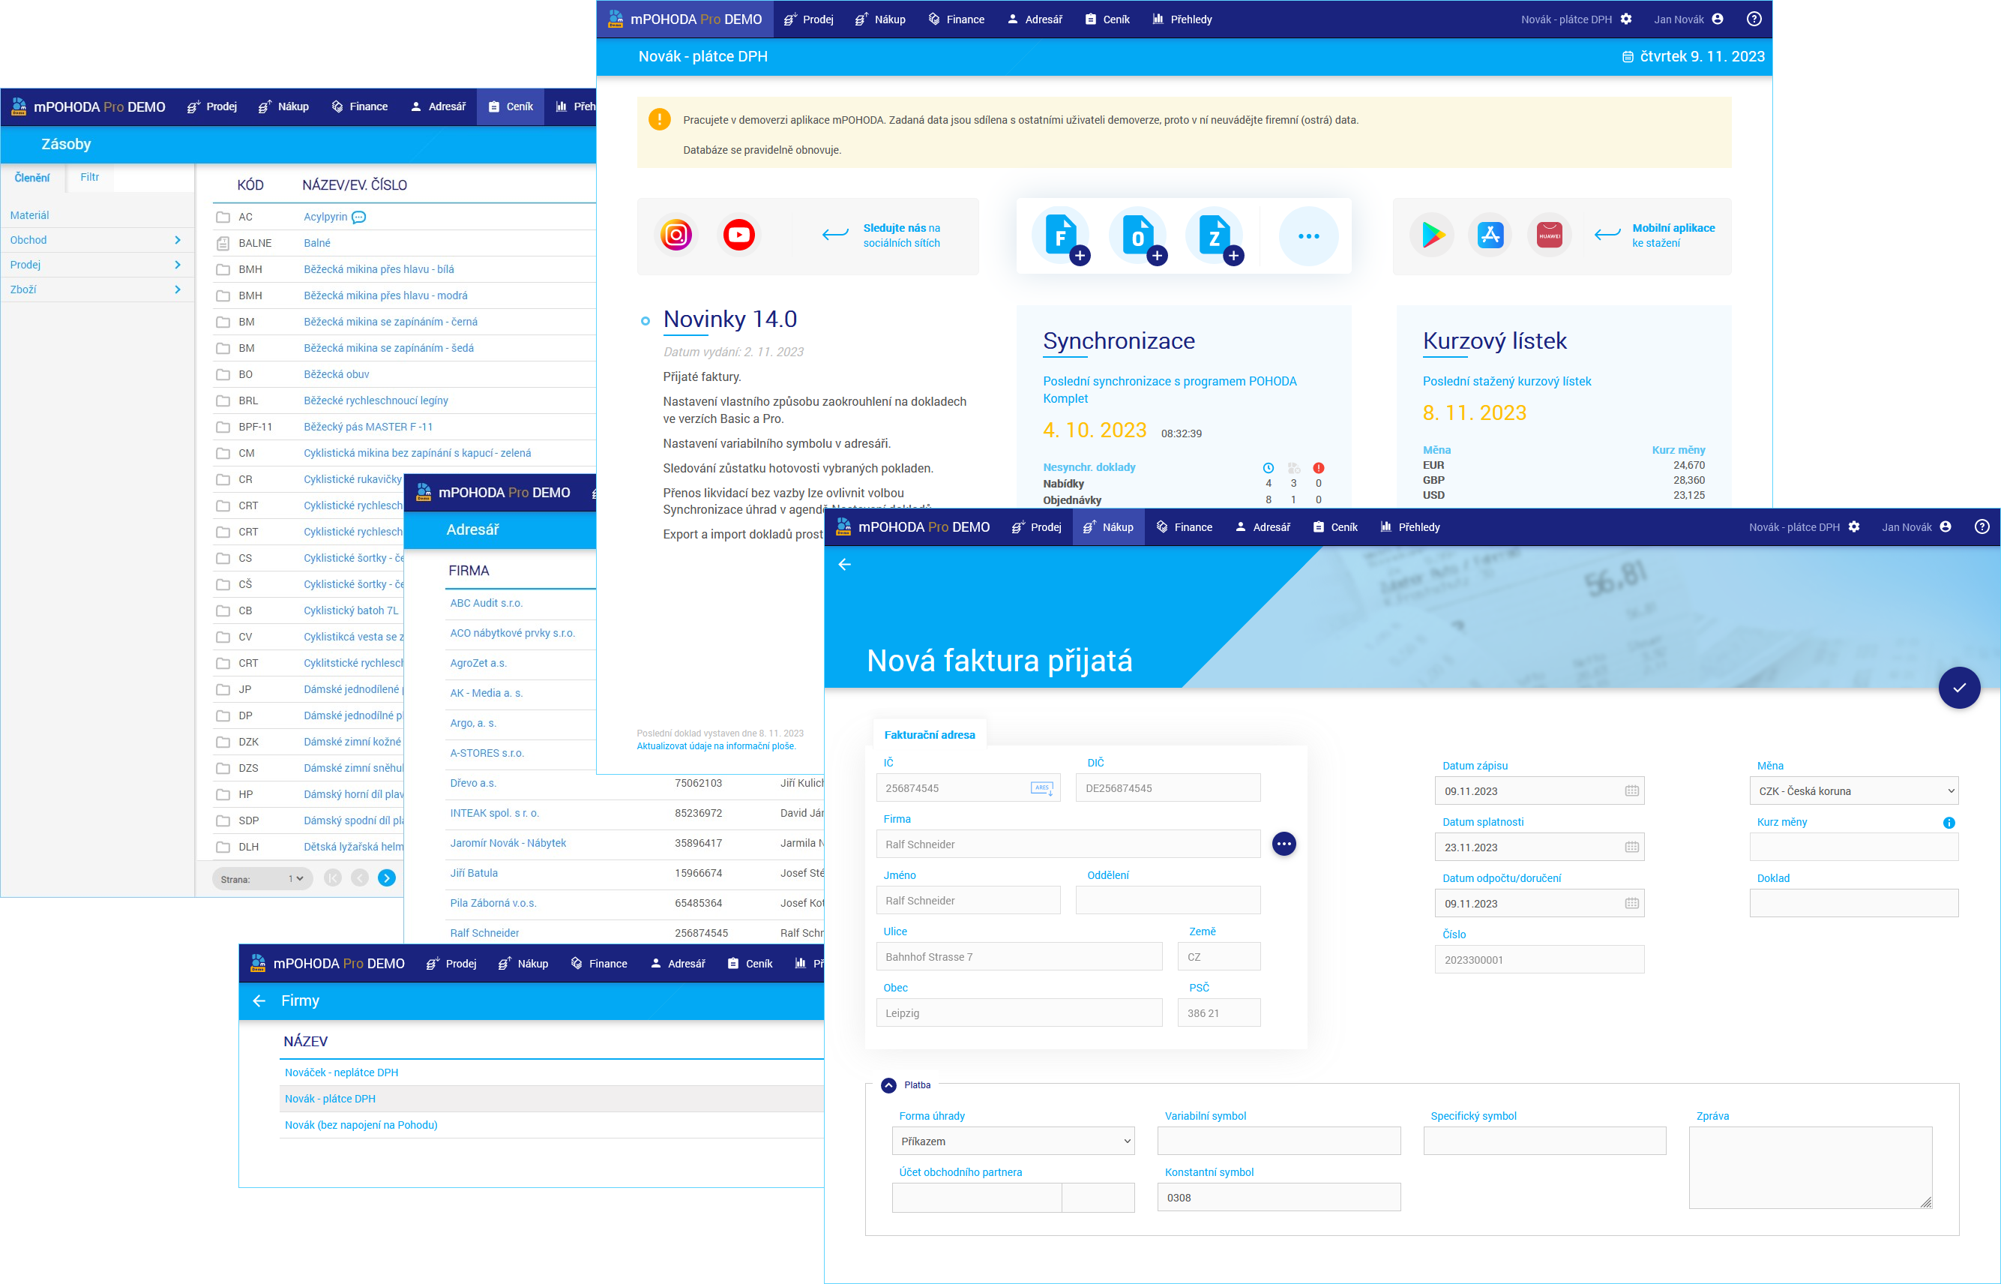Viewport: 2001px width, 1284px height.
Task: Go back with arrow in Nová faktura přijatá
Action: [x=844, y=565]
